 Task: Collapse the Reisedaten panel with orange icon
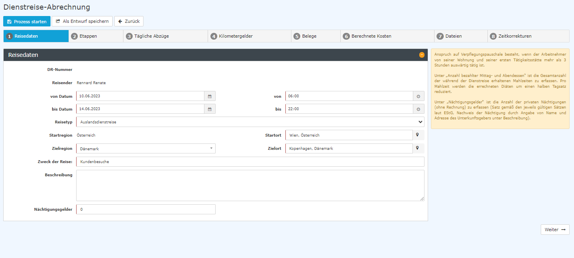(x=422, y=55)
